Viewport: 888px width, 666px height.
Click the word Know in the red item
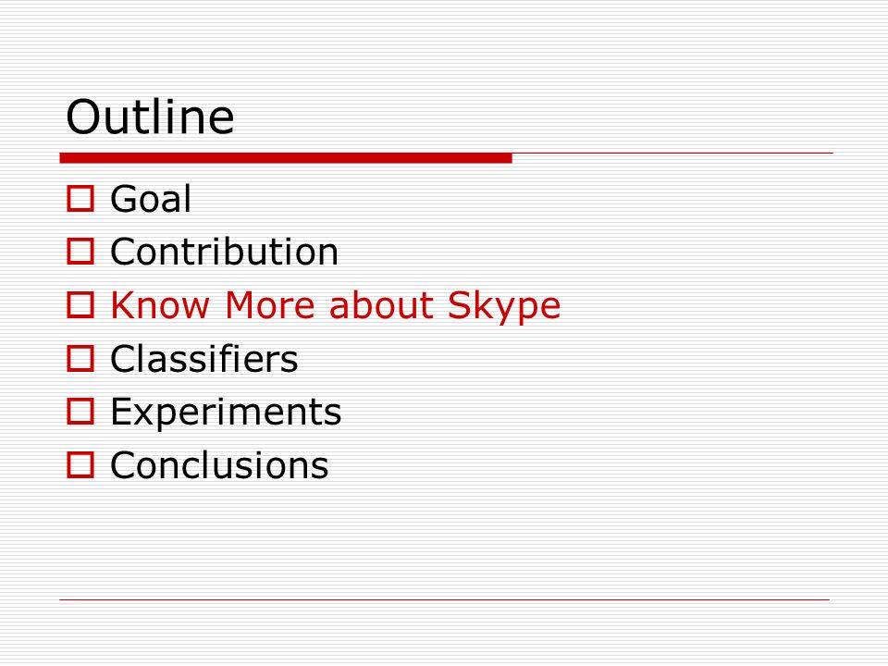coord(160,304)
